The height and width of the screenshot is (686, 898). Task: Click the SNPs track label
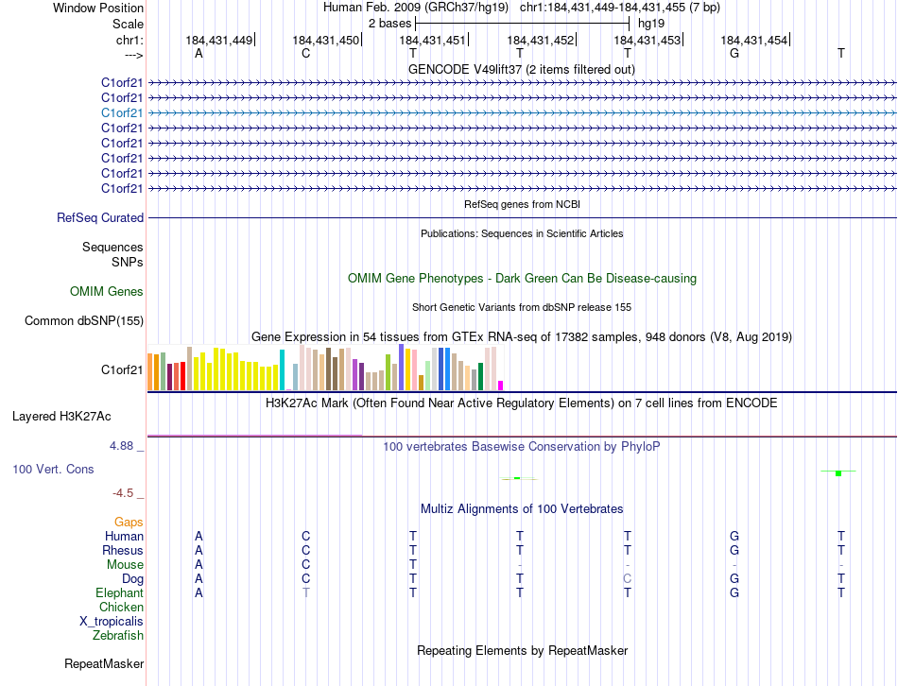[128, 262]
